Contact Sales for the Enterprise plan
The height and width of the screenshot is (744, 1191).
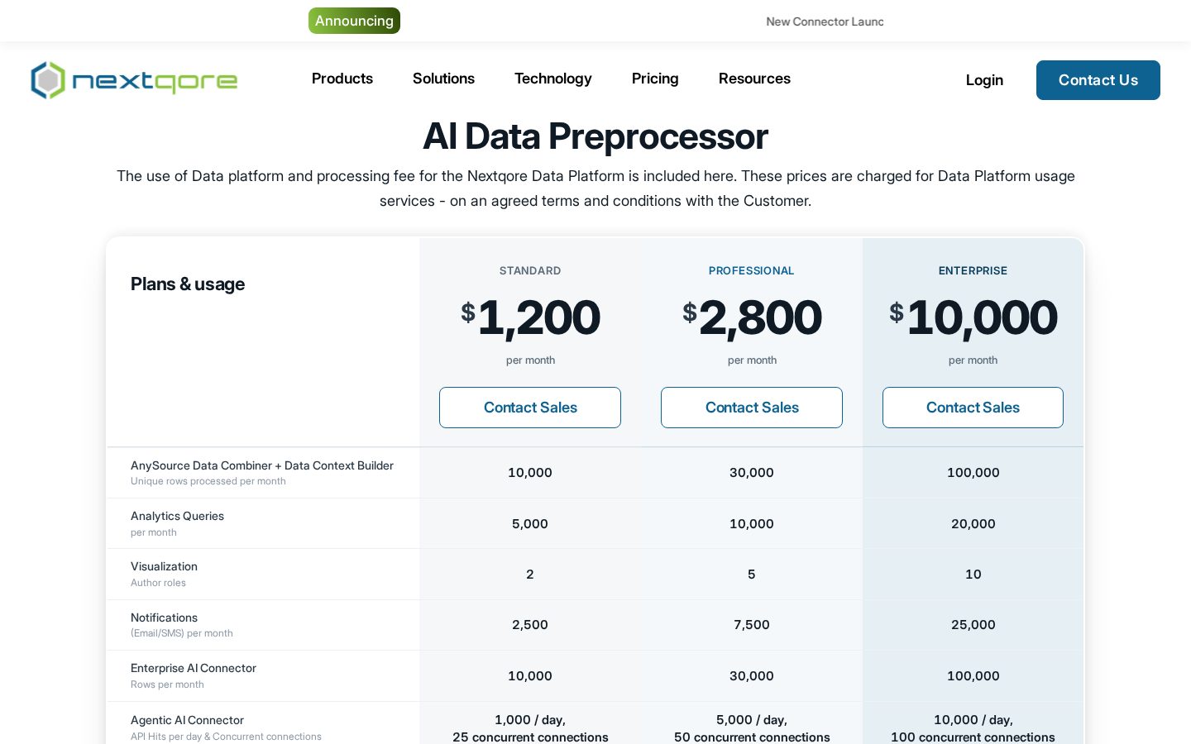click(x=973, y=408)
